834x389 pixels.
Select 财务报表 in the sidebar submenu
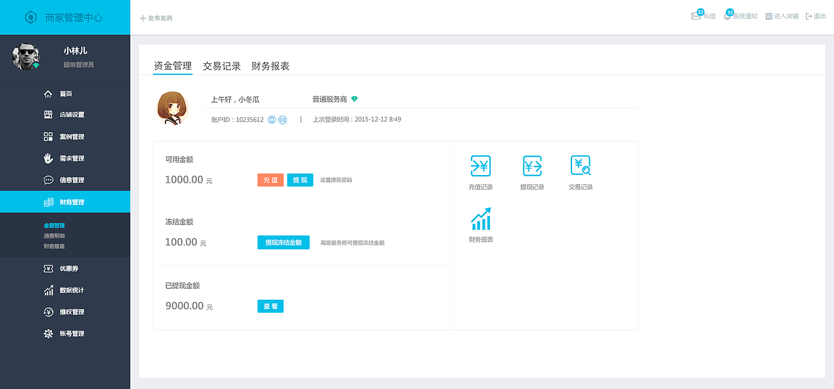(x=54, y=247)
